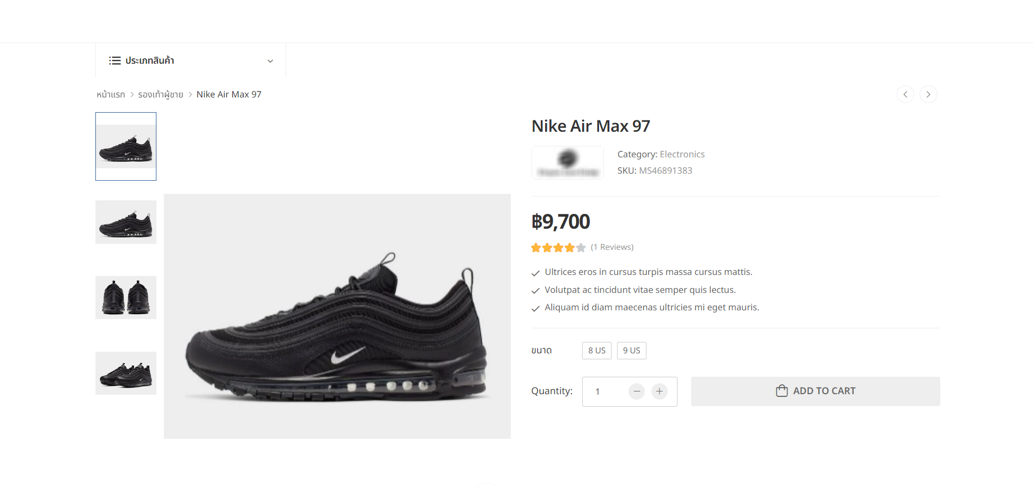This screenshot has height=490, width=1034.
Task: Expand the ประเภทสินค้า category dropdown chevron
Action: point(270,61)
